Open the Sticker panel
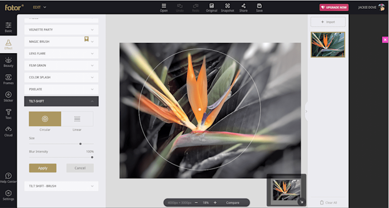This screenshot has width=389, height=208. pyautogui.click(x=8, y=97)
